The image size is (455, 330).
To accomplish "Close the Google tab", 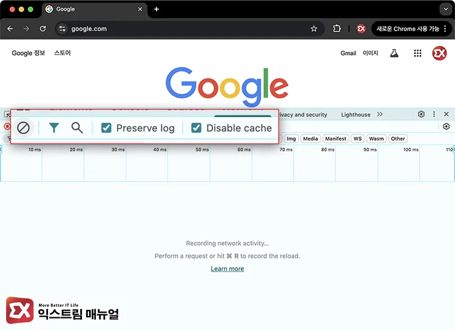I will click(140, 9).
